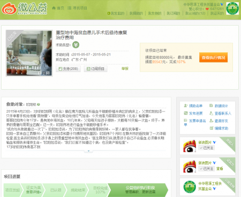The height and width of the screenshot is (197, 241).
Task: Click 捐助名单 donor list icon link
Action: tap(193, 106)
